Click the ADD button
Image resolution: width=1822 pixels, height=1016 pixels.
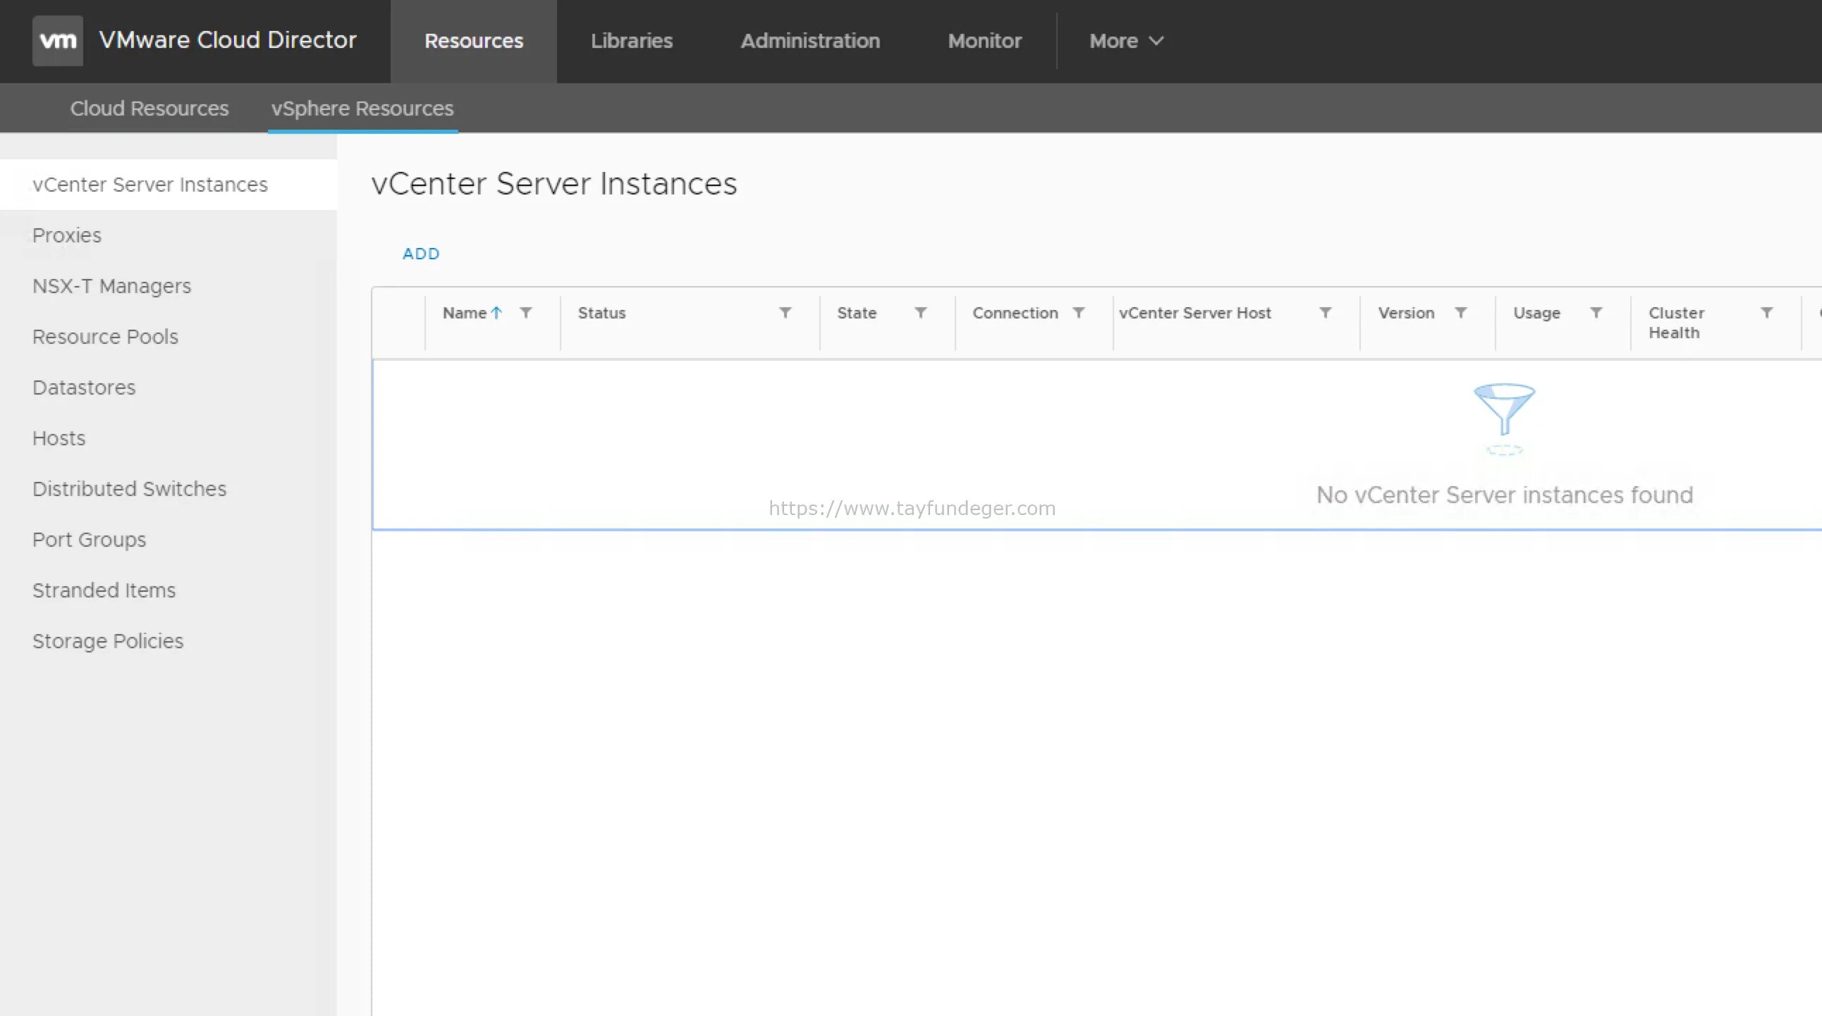420,253
